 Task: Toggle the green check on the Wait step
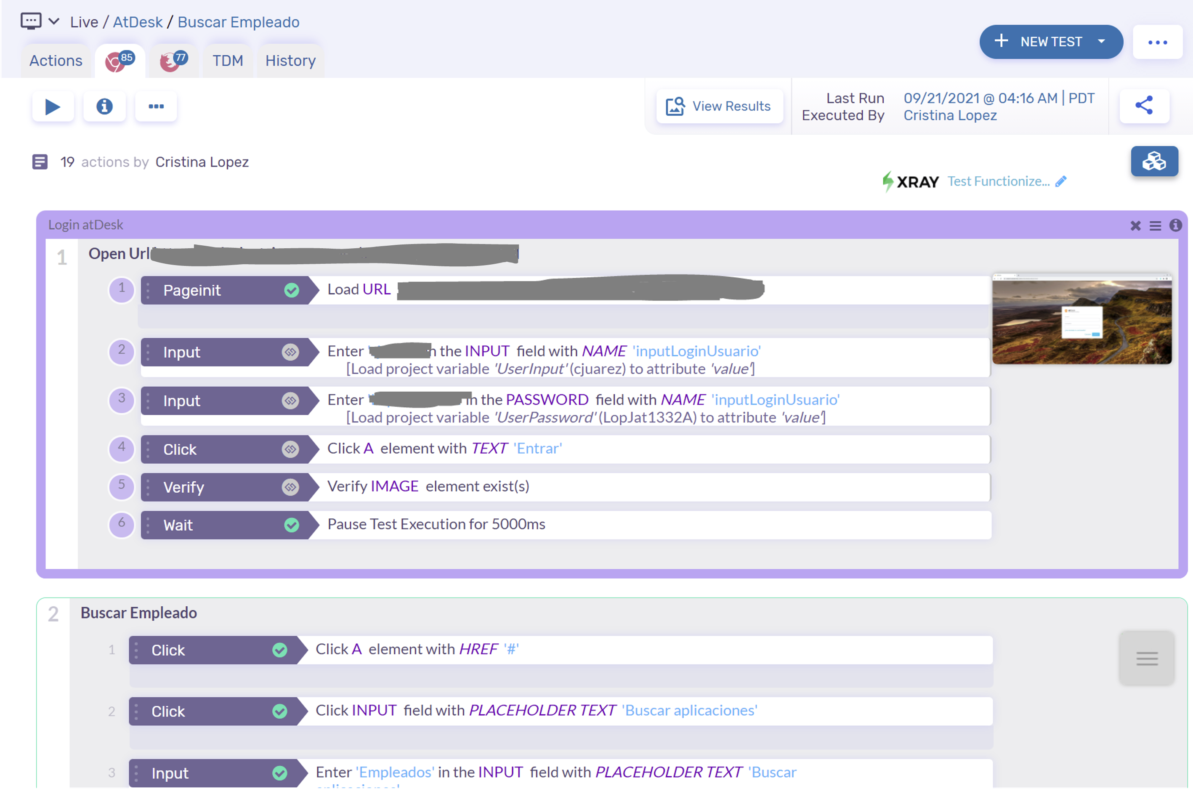tap(292, 525)
